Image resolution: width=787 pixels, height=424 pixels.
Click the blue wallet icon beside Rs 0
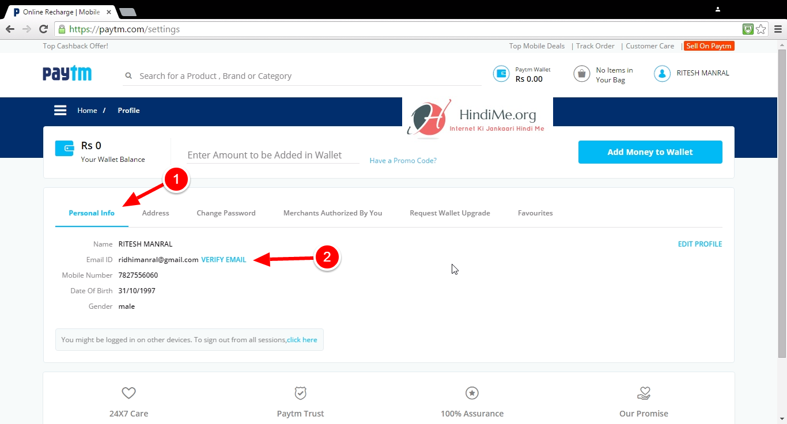click(65, 148)
